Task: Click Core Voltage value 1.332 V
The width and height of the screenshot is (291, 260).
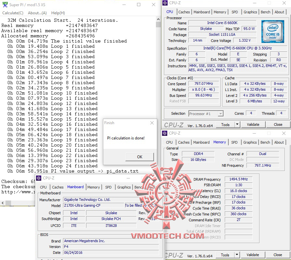Action: click(x=245, y=41)
